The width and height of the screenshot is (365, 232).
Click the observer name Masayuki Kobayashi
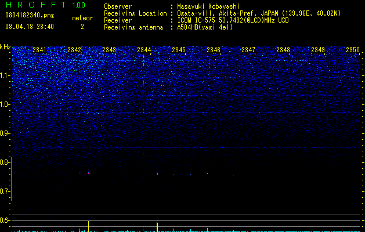(x=208, y=6)
